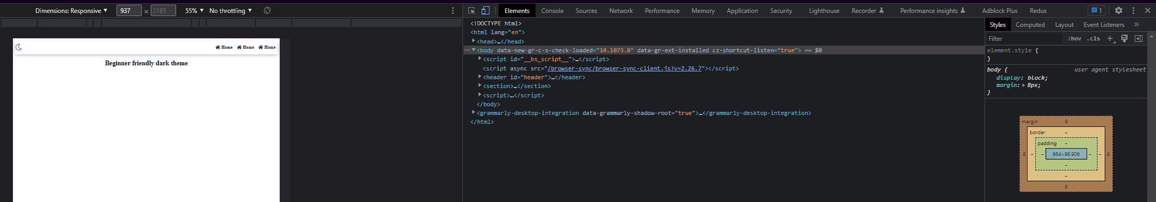Expand the last script node in body
This screenshot has width=1156, height=202.
(480, 95)
